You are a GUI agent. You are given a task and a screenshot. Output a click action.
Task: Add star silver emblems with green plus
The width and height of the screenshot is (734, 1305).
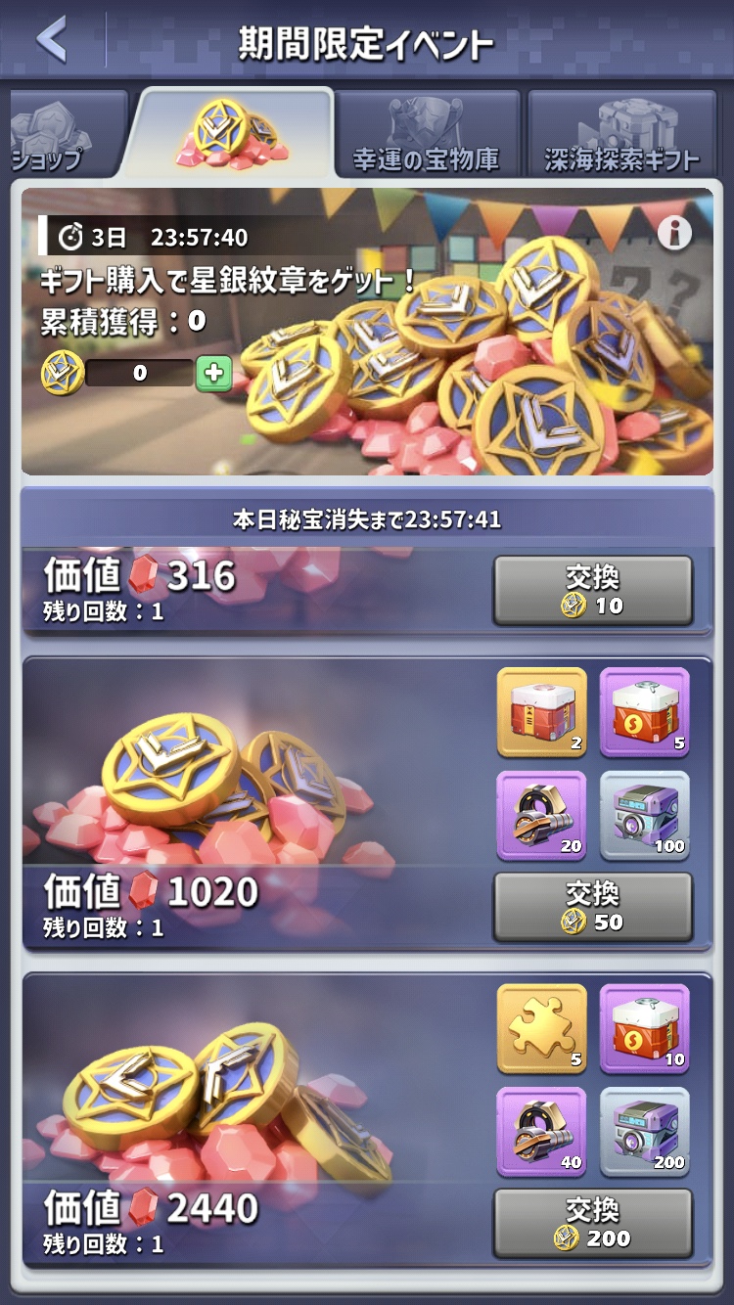pyautogui.click(x=213, y=374)
